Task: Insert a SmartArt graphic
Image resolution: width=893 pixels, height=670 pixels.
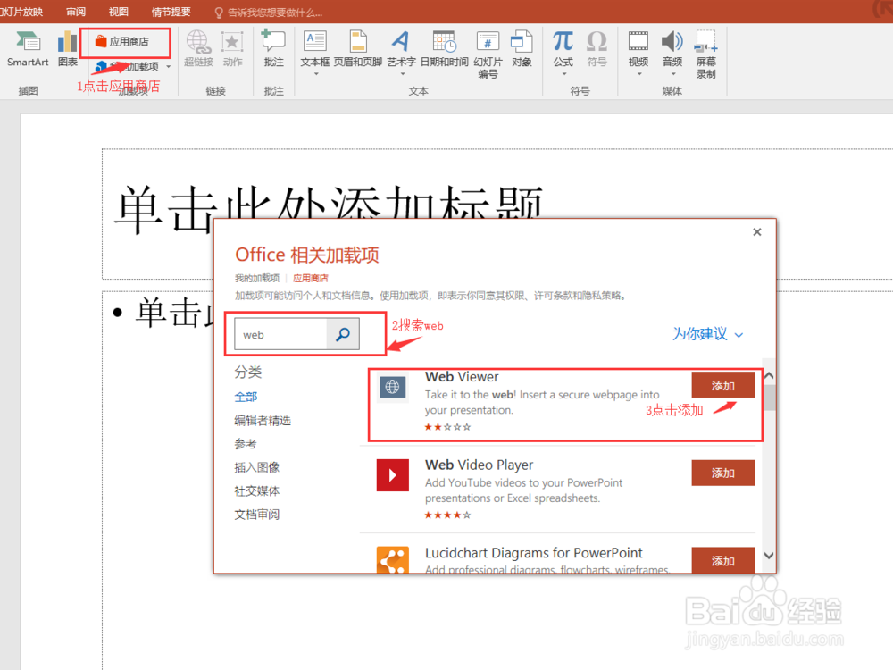Action: coord(28,49)
